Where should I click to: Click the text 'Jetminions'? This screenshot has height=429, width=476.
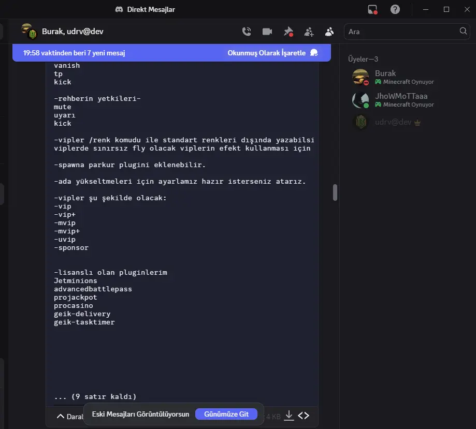75,280
